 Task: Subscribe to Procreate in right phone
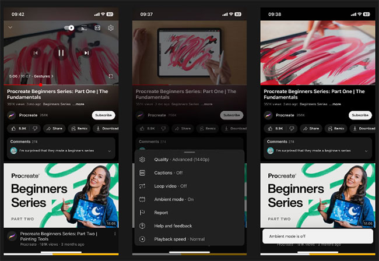pyautogui.click(x=360, y=115)
